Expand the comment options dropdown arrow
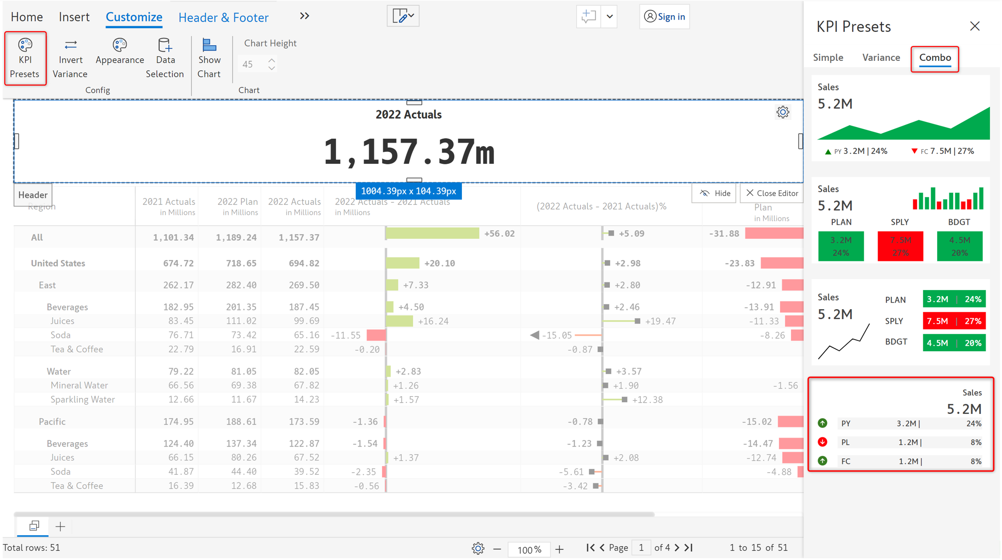Viewport: 1002px width, 560px height. tap(610, 17)
